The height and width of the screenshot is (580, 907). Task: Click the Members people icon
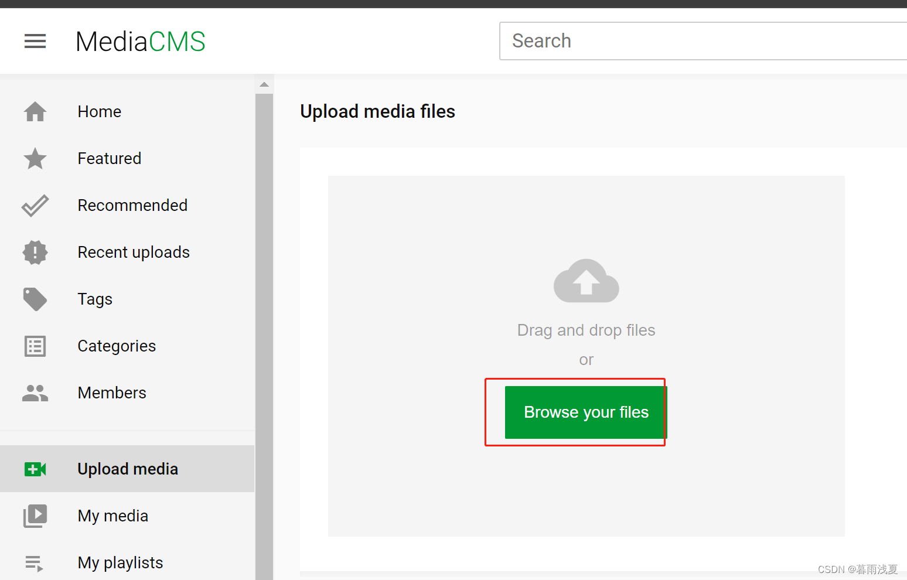tap(35, 393)
